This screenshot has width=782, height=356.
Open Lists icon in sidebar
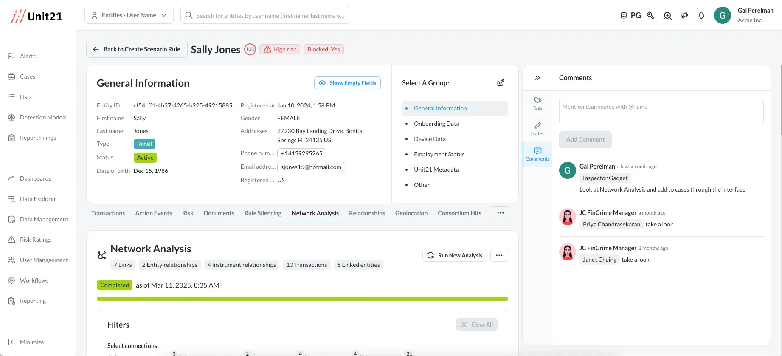pos(11,97)
